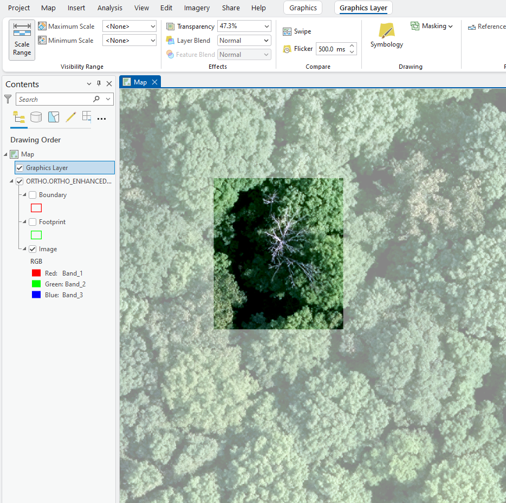Image resolution: width=506 pixels, height=503 pixels.
Task: Increase the Flicker interval with up arrow
Action: click(x=352, y=46)
